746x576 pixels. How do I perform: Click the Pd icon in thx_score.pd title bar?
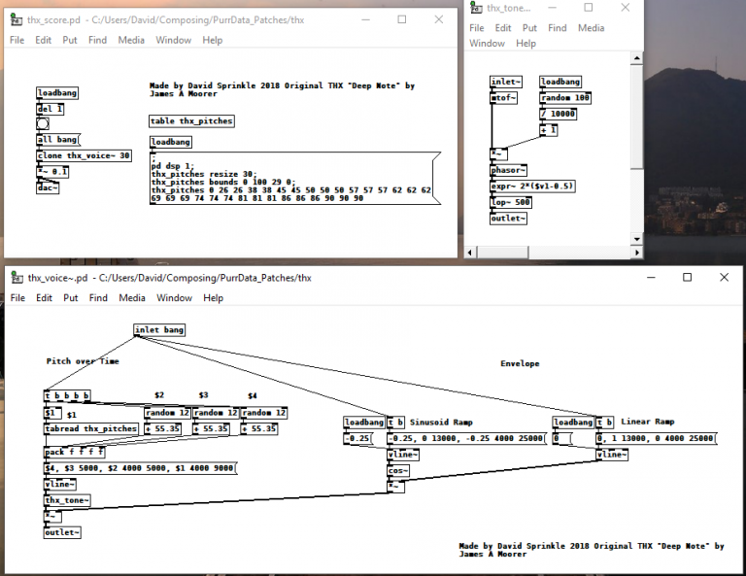pyautogui.click(x=16, y=20)
